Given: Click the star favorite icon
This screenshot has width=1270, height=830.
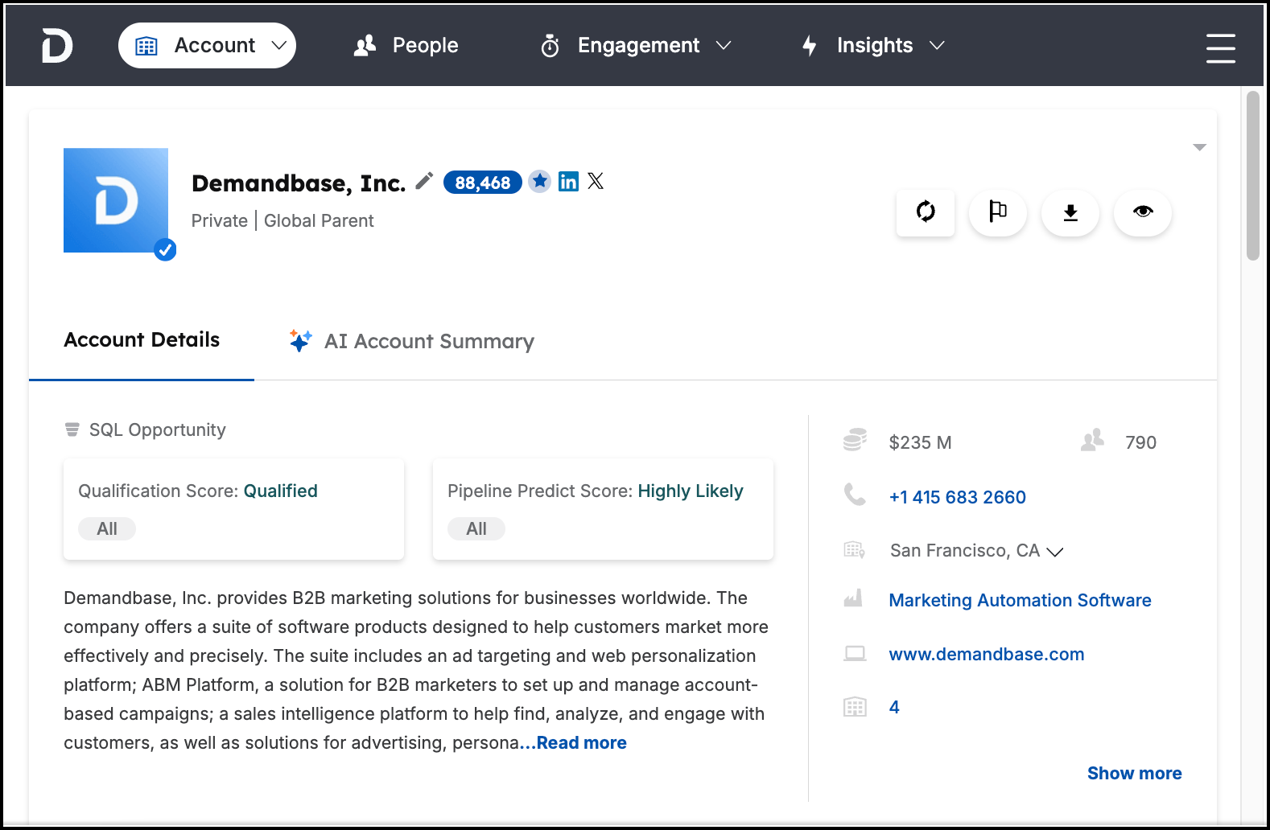Looking at the screenshot, I should 540,181.
